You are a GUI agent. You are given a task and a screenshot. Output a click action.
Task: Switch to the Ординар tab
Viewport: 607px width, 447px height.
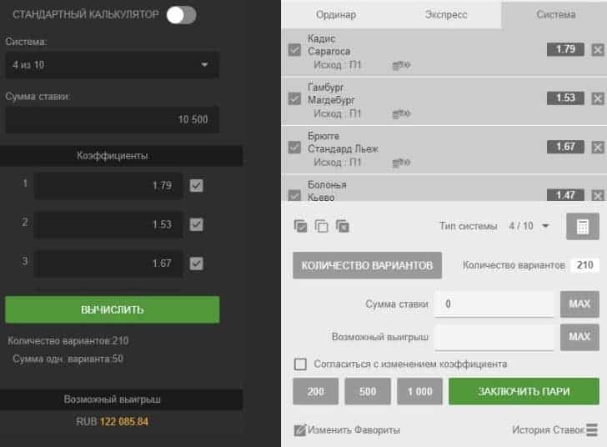click(x=336, y=15)
